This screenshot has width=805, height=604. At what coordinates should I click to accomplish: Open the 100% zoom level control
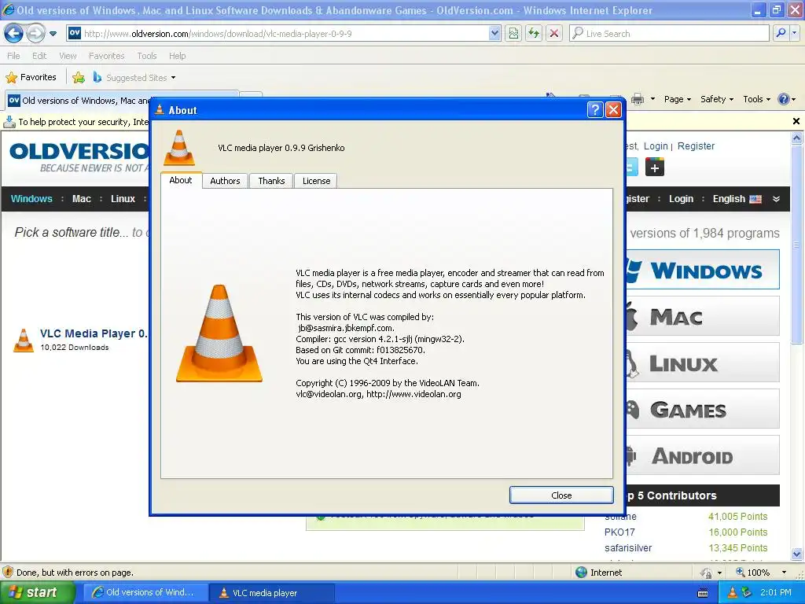pyautogui.click(x=760, y=573)
